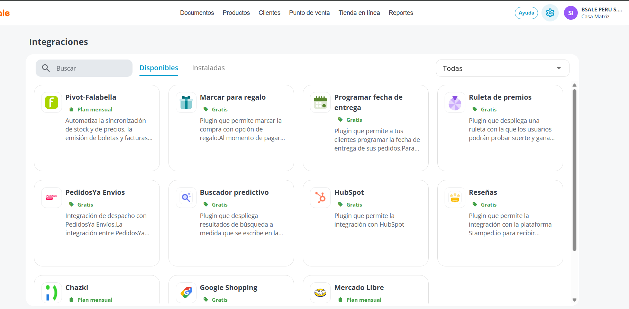Screen dimensions: 629x309
Task: Switch to the Instaladas tab
Action: 208,68
